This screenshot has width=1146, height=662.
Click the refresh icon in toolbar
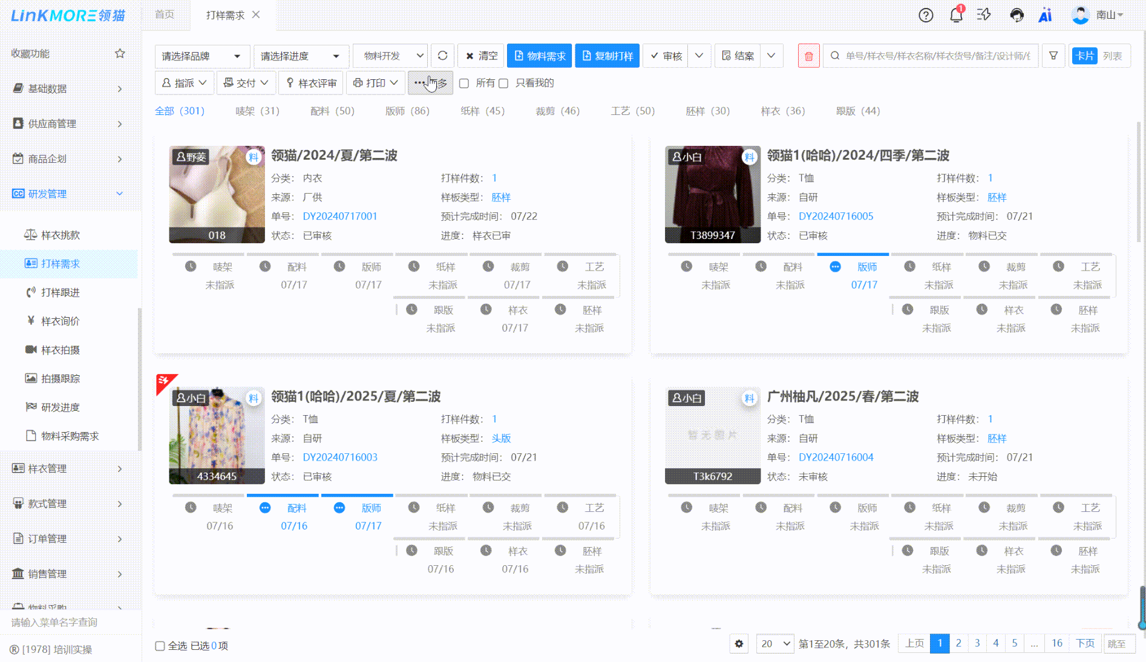(x=442, y=56)
